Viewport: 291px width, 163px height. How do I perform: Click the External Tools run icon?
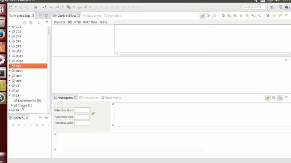[x=69, y=7]
